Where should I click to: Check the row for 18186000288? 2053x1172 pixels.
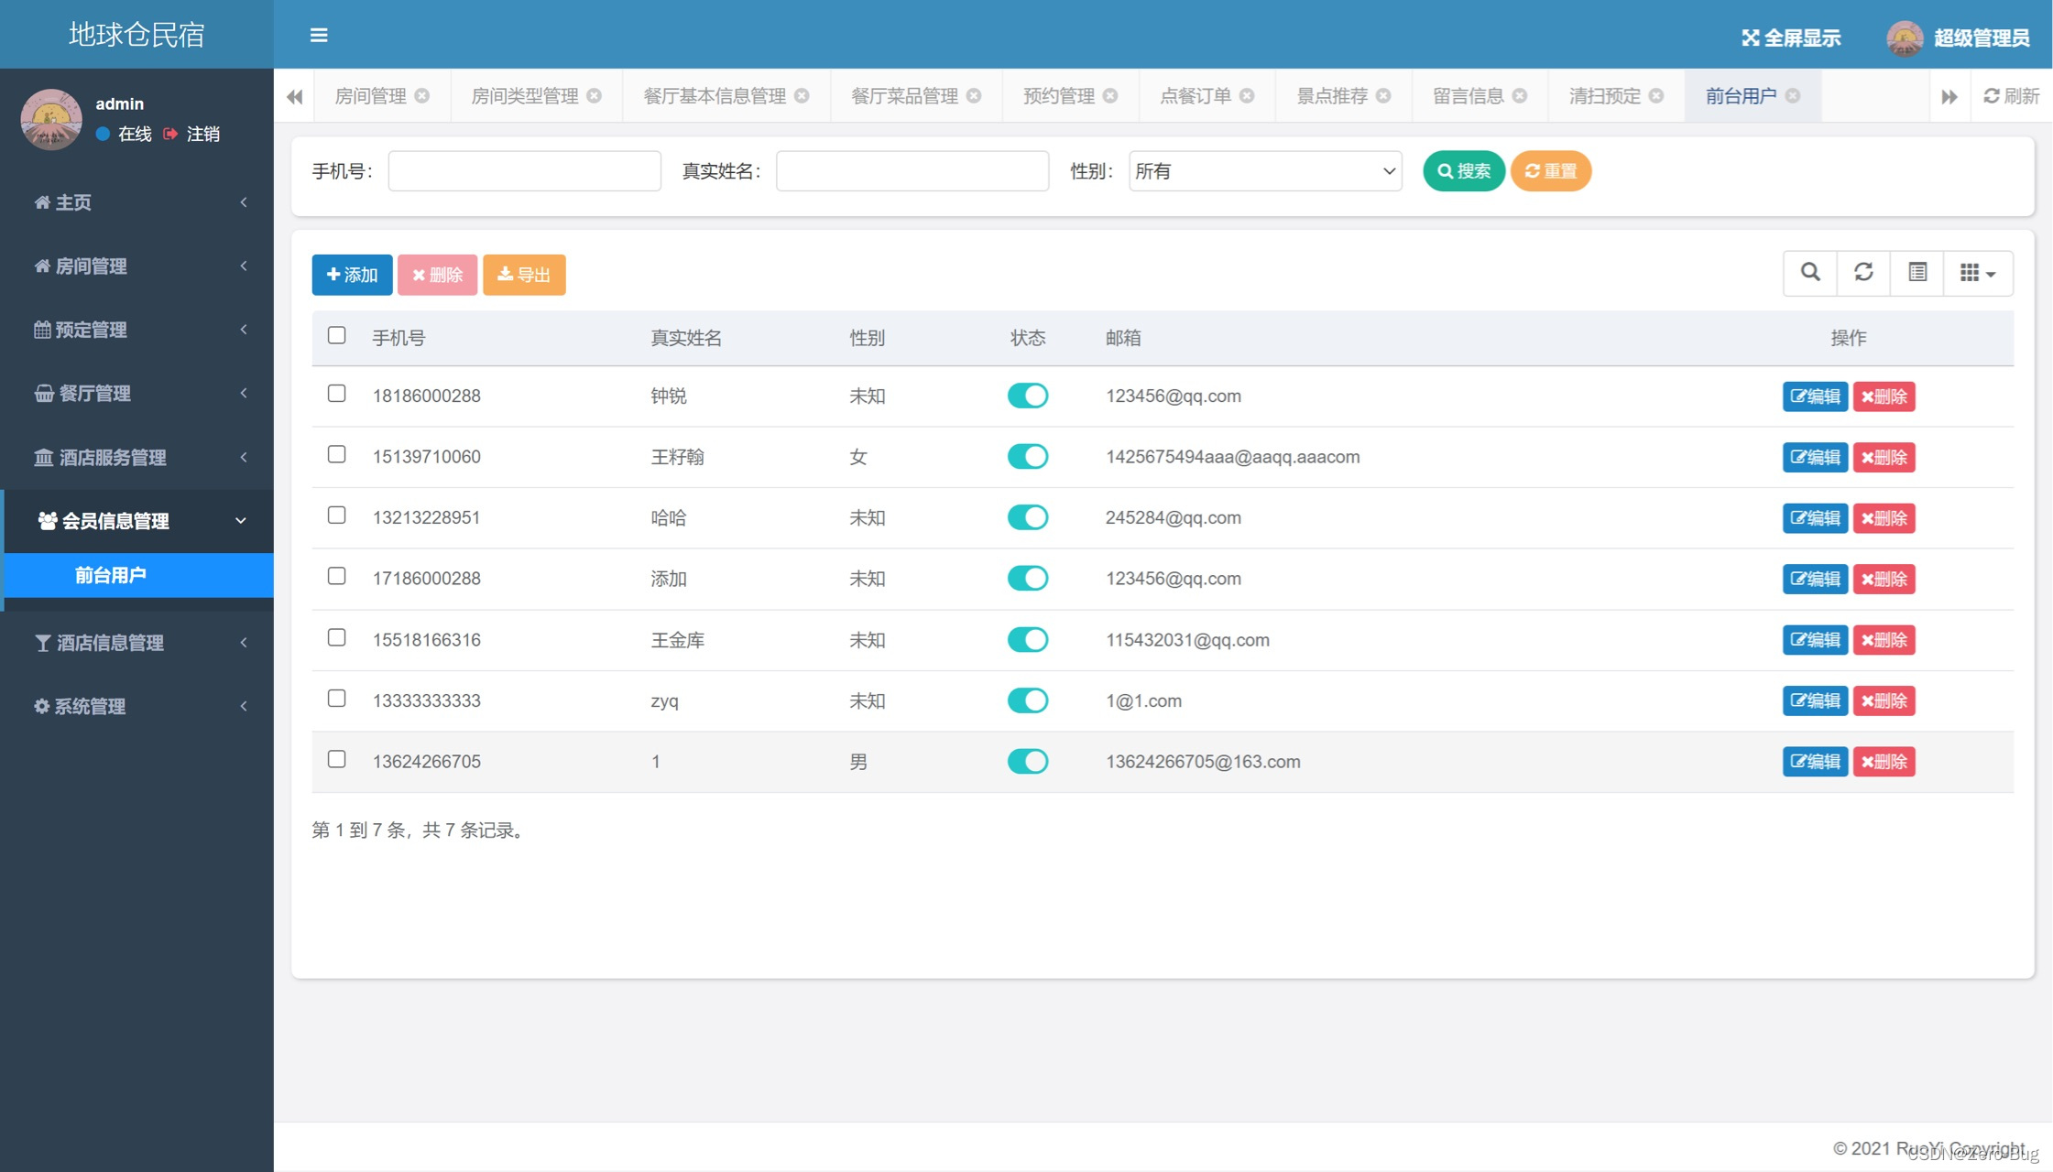pos(336,394)
